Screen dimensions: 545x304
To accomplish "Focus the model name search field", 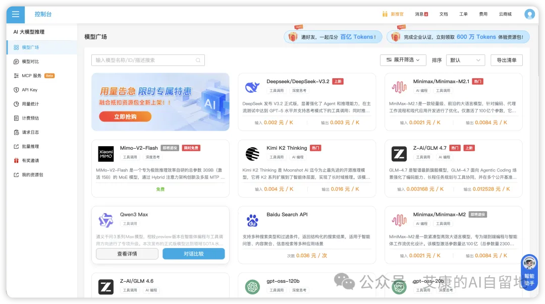I will pos(148,60).
